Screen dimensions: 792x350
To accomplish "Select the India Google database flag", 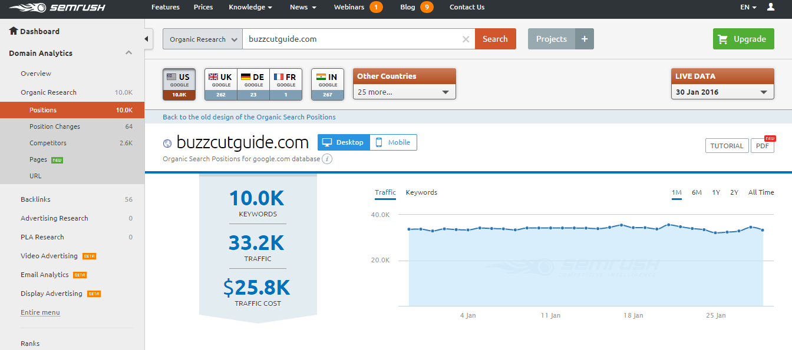I will [x=328, y=84].
